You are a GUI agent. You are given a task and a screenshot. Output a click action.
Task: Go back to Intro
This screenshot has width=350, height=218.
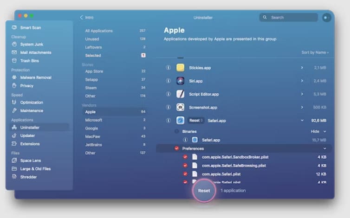[87, 18]
